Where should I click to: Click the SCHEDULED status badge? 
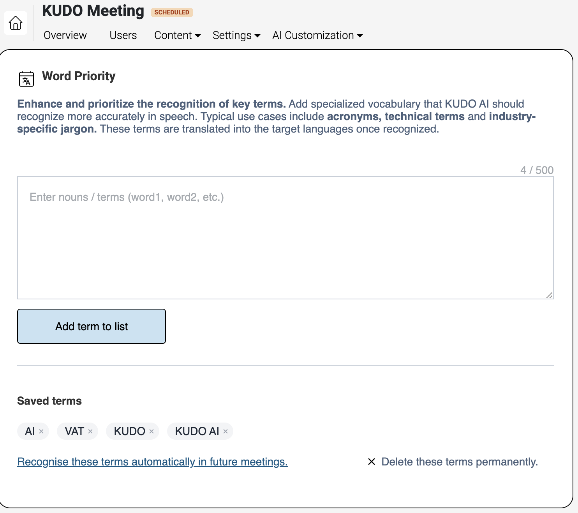(172, 12)
